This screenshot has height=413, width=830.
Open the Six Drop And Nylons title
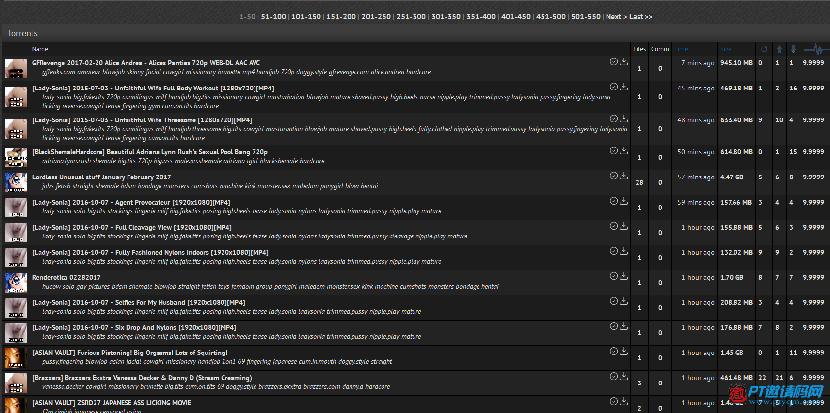(134, 327)
